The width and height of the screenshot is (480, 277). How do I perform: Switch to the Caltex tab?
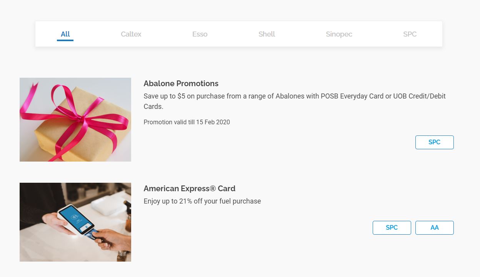pos(131,34)
